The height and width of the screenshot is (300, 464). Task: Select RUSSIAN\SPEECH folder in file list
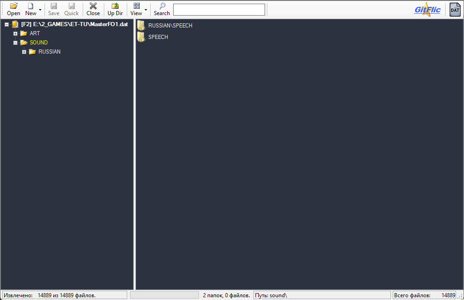click(170, 26)
